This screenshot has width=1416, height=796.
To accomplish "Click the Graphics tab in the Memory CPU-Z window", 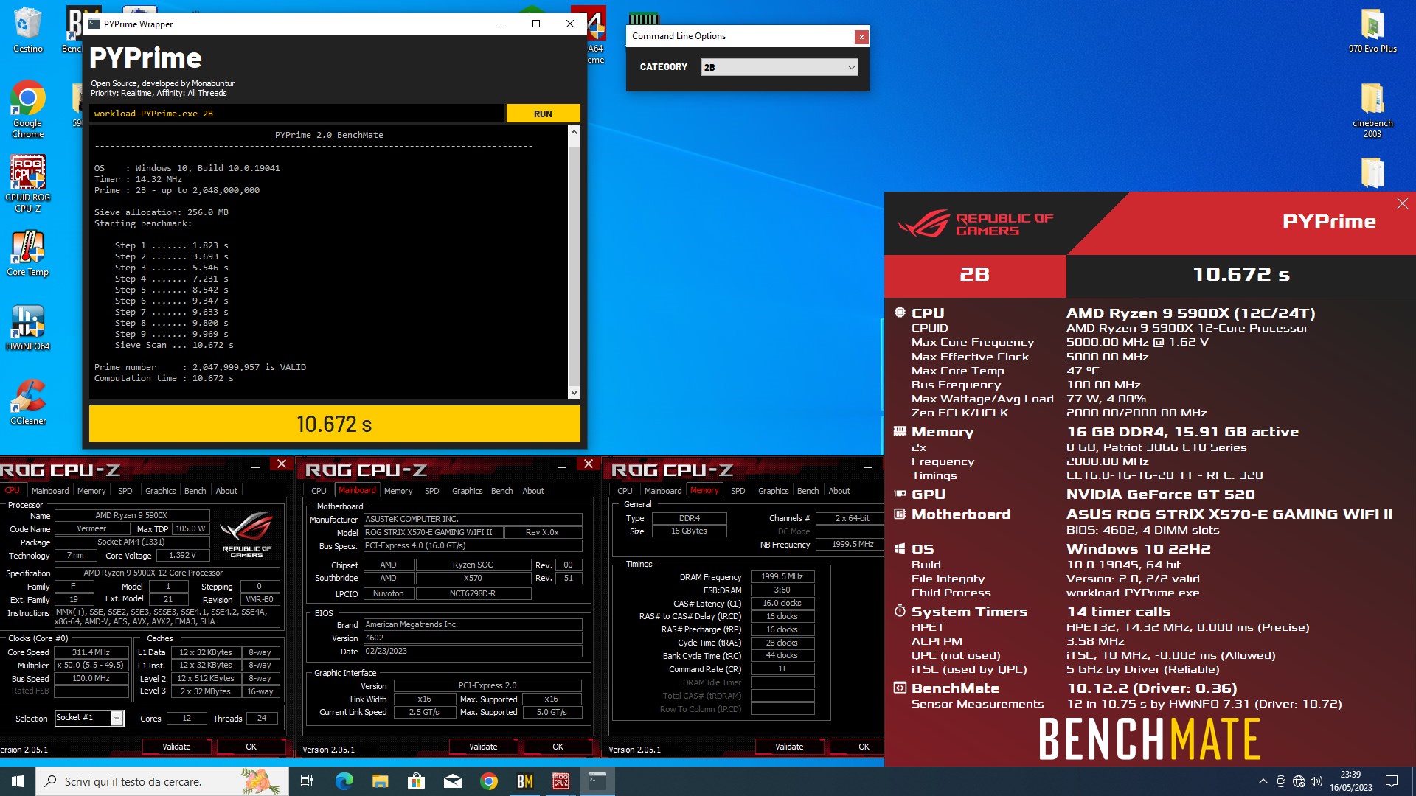I will point(774,491).
